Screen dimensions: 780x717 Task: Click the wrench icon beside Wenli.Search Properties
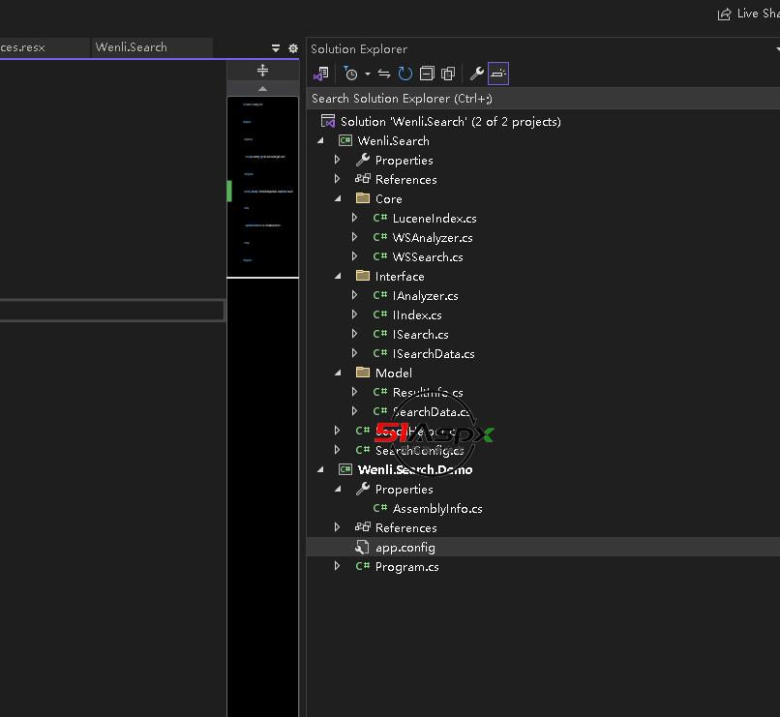coord(363,160)
